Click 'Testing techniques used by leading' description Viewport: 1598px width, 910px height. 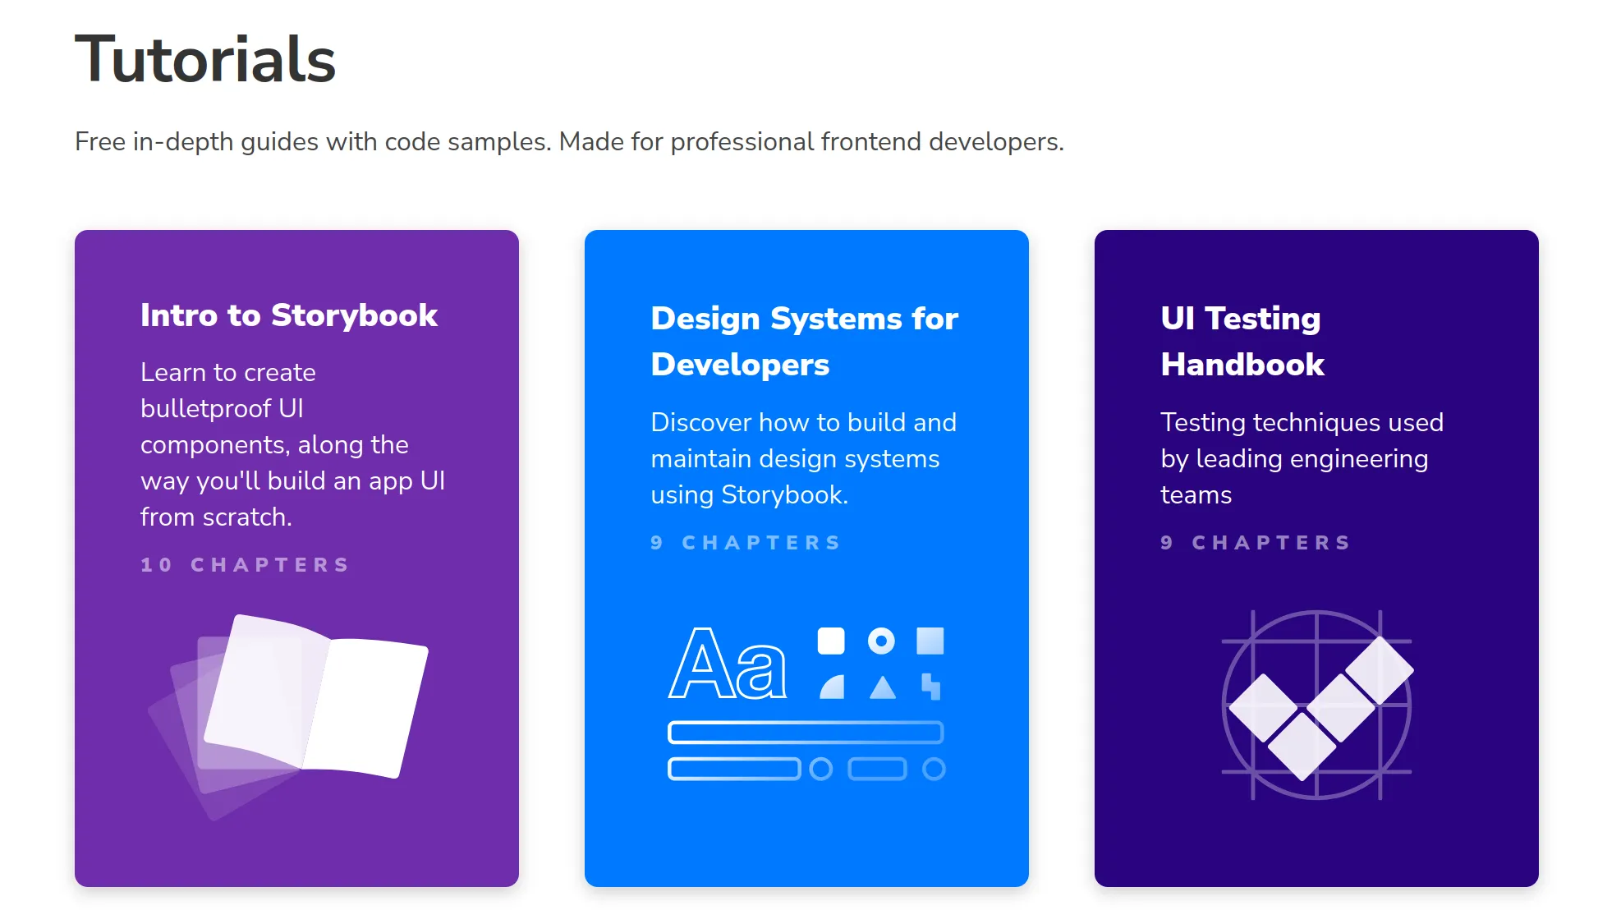click(1302, 458)
